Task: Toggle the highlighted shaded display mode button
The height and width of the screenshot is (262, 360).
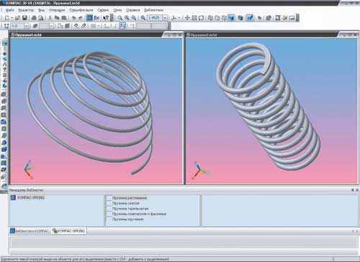Action: pyautogui.click(x=231, y=18)
